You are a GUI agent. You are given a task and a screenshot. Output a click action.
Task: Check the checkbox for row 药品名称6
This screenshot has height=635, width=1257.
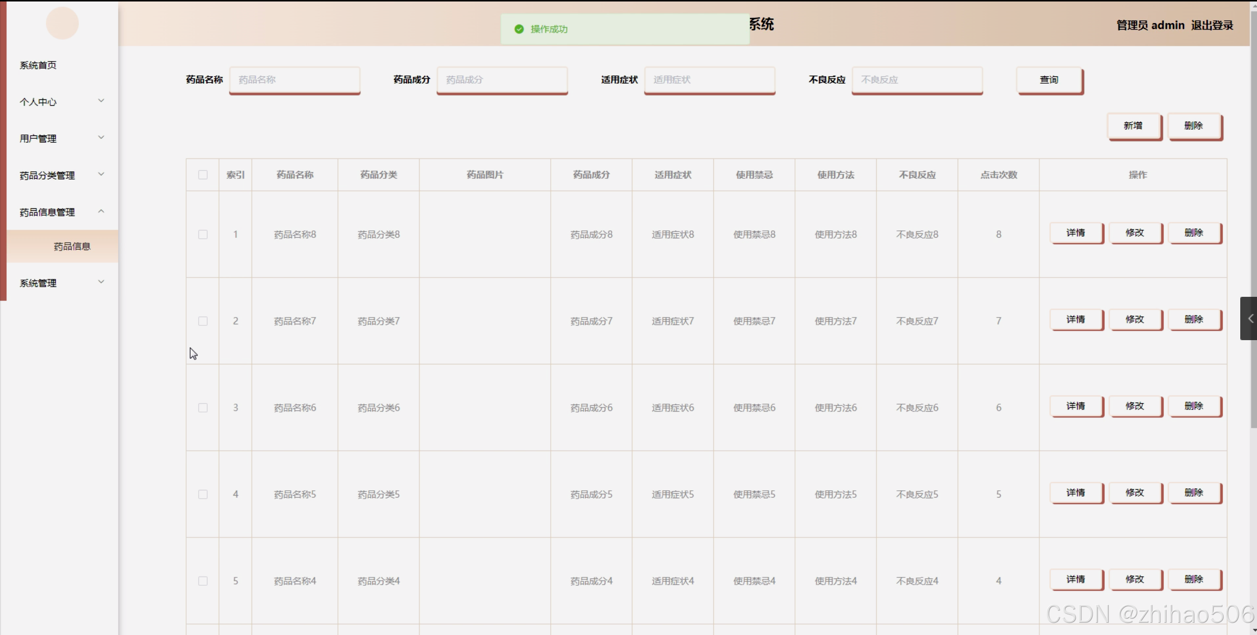tap(203, 408)
